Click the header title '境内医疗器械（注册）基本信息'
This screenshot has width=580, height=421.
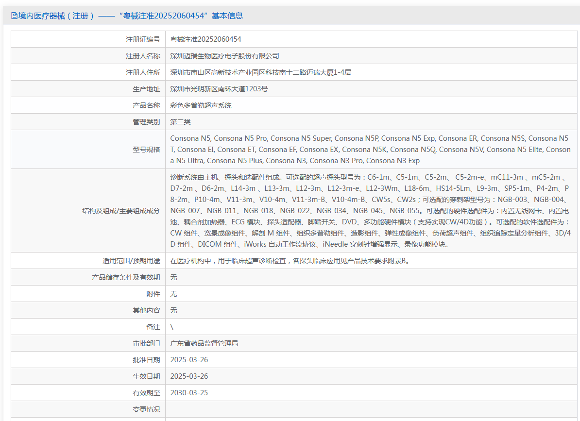[x=131, y=16]
